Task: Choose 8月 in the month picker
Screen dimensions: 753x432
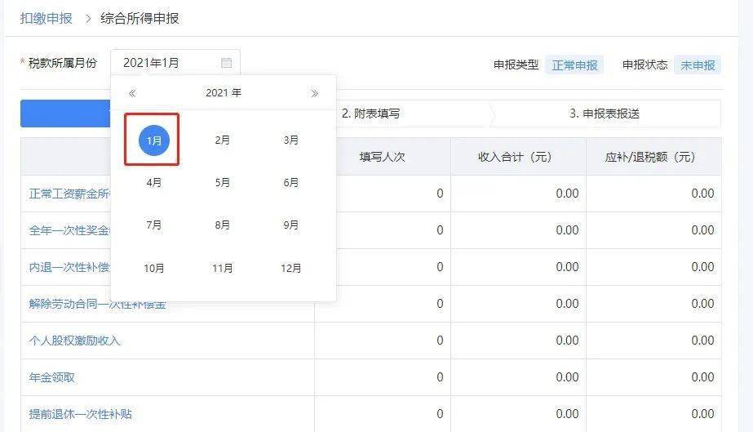Action: [223, 225]
